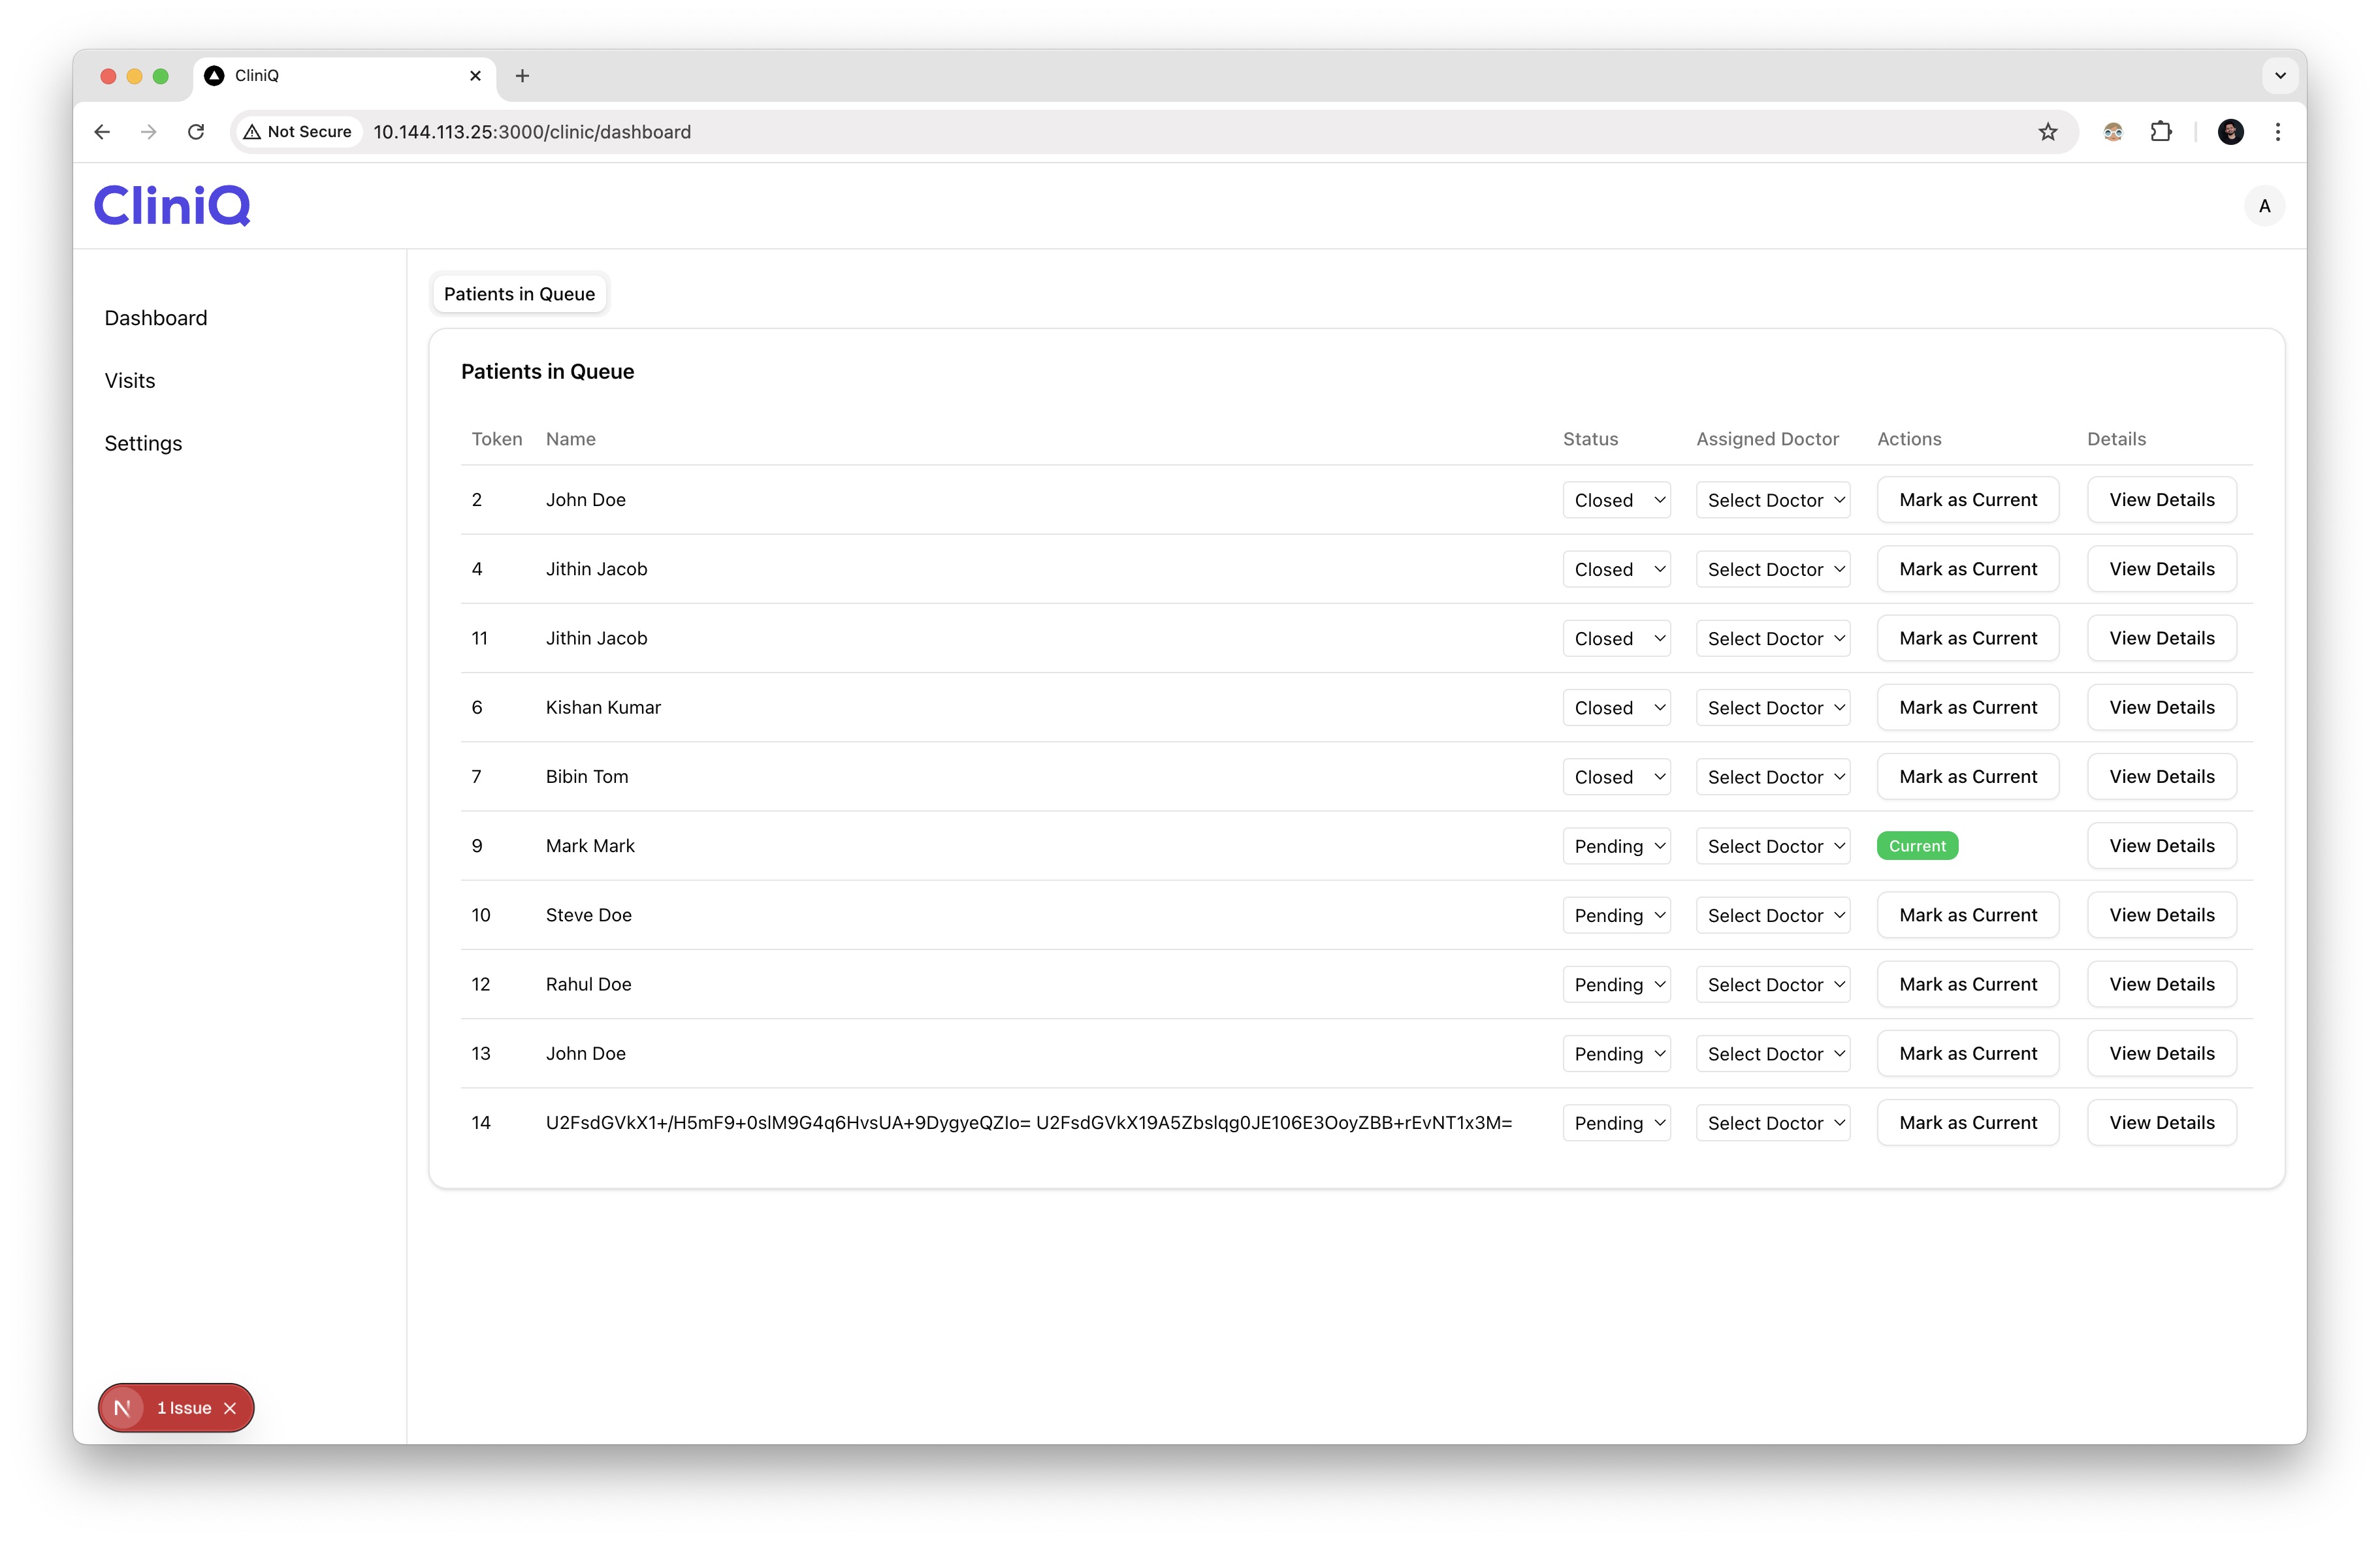
Task: Select doctor for Kishan Kumar
Action: click(x=1772, y=708)
